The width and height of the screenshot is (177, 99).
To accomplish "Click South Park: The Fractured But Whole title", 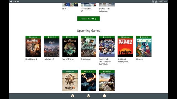I will 105,62.
